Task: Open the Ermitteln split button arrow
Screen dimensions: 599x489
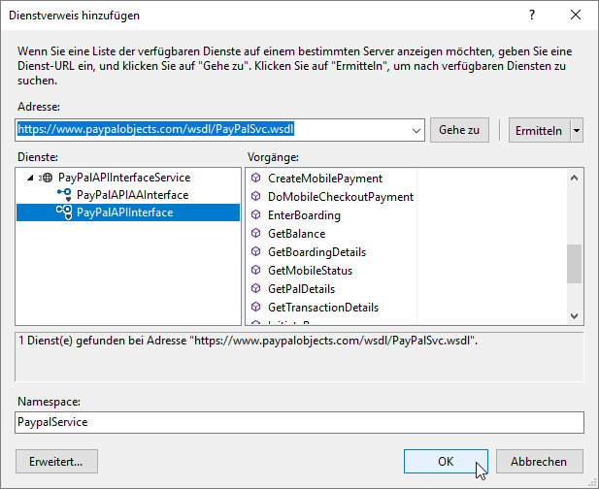Action: click(577, 130)
